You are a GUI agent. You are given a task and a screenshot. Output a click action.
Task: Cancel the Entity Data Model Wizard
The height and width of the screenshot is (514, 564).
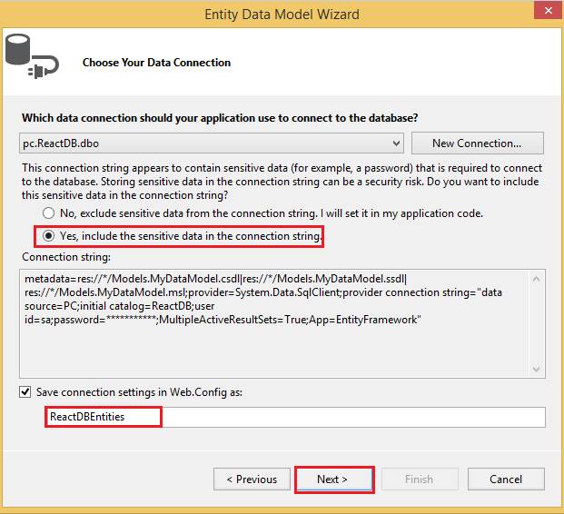coord(505,479)
